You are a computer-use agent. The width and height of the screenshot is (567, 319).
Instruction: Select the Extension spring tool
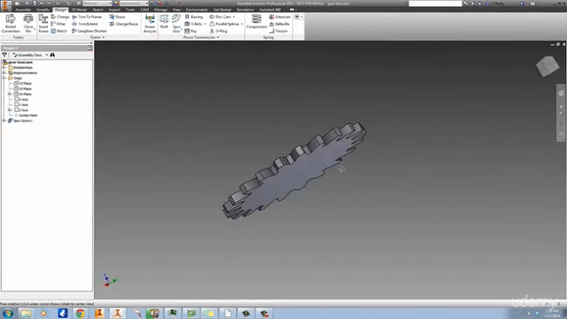click(280, 17)
